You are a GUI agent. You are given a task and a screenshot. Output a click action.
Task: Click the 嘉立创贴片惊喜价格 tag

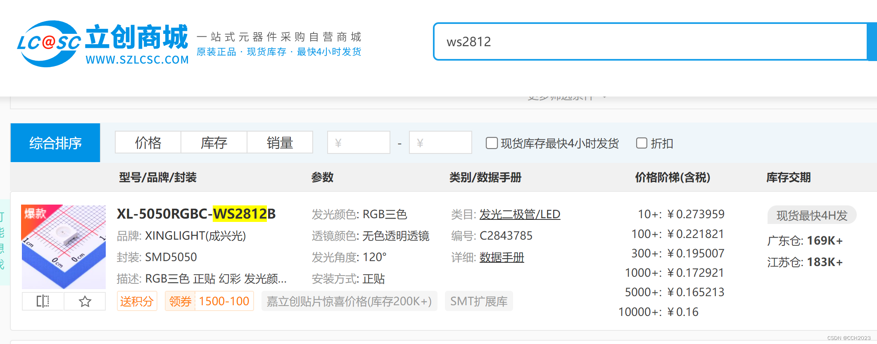tap(349, 301)
